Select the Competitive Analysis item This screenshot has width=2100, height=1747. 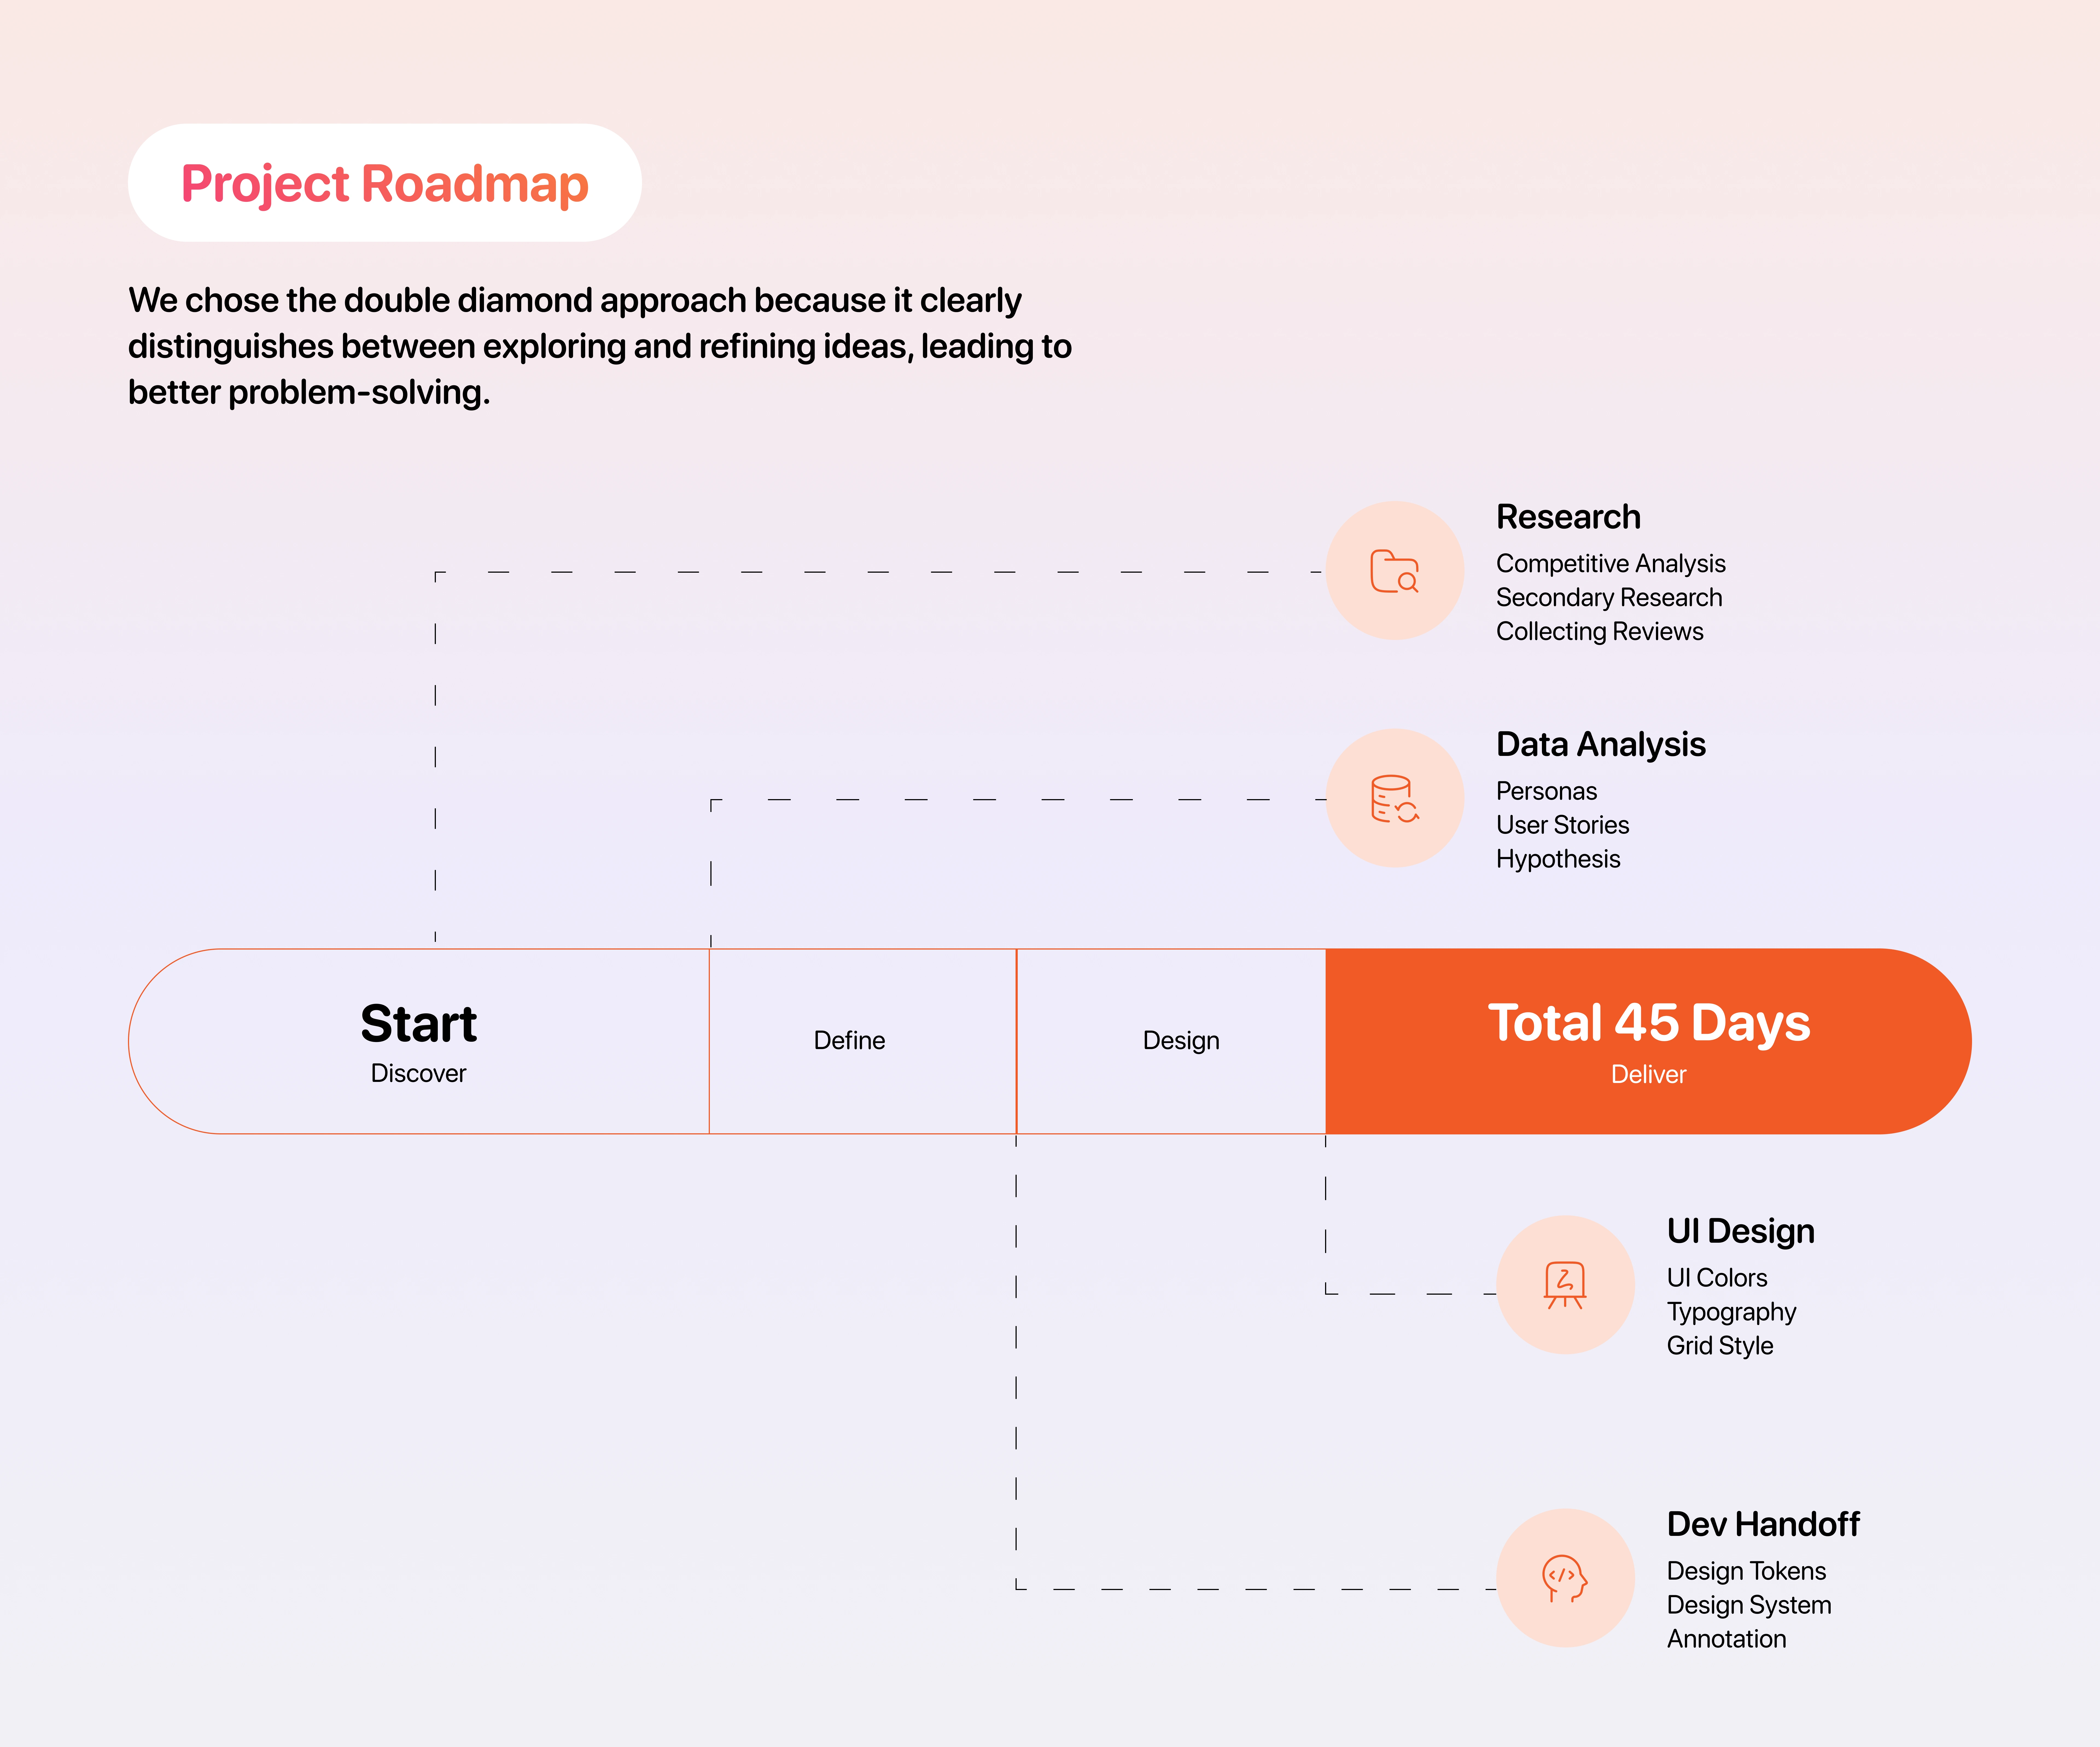[1610, 564]
